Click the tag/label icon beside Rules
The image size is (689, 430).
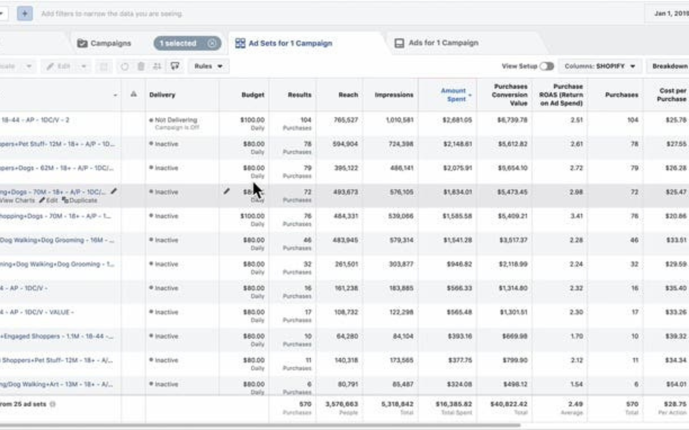175,66
